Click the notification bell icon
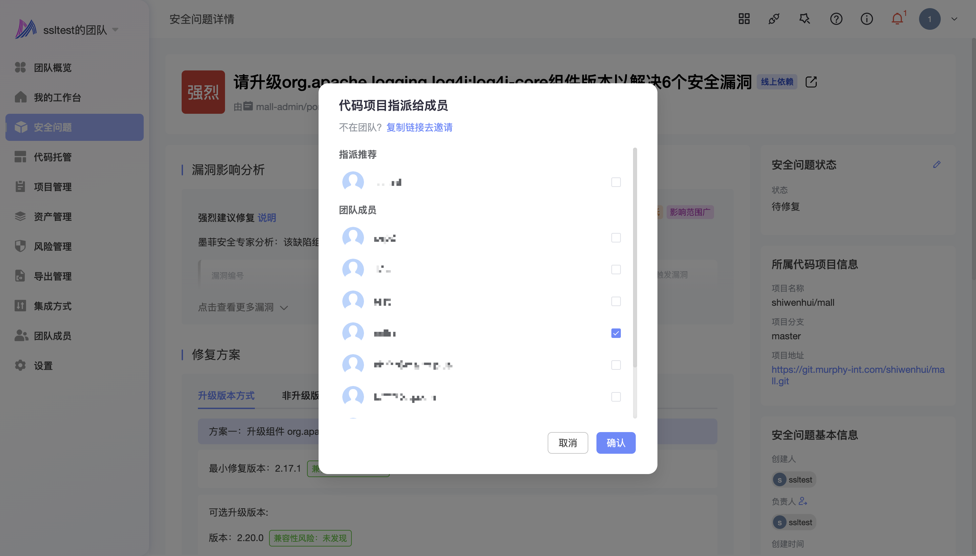This screenshot has width=976, height=556. [897, 19]
